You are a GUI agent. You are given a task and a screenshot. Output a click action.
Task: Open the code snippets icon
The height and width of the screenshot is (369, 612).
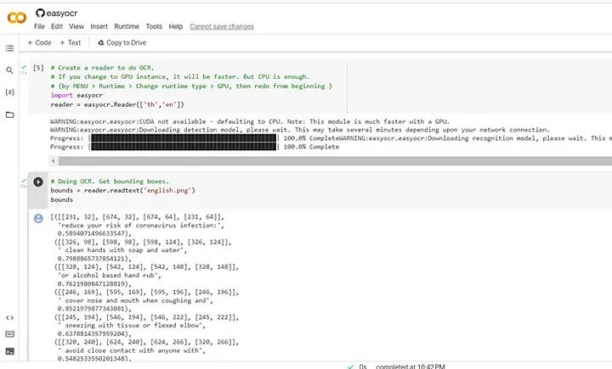(9, 317)
